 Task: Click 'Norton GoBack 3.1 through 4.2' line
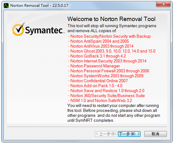(x=97, y=56)
